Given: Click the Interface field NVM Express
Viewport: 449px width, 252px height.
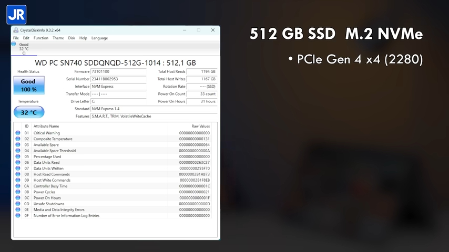Looking at the screenshot, I should 118,87.
